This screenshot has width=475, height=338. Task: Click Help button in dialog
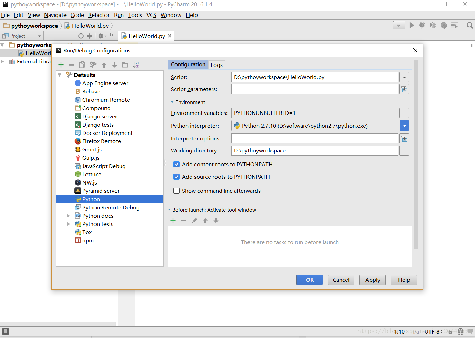point(404,280)
